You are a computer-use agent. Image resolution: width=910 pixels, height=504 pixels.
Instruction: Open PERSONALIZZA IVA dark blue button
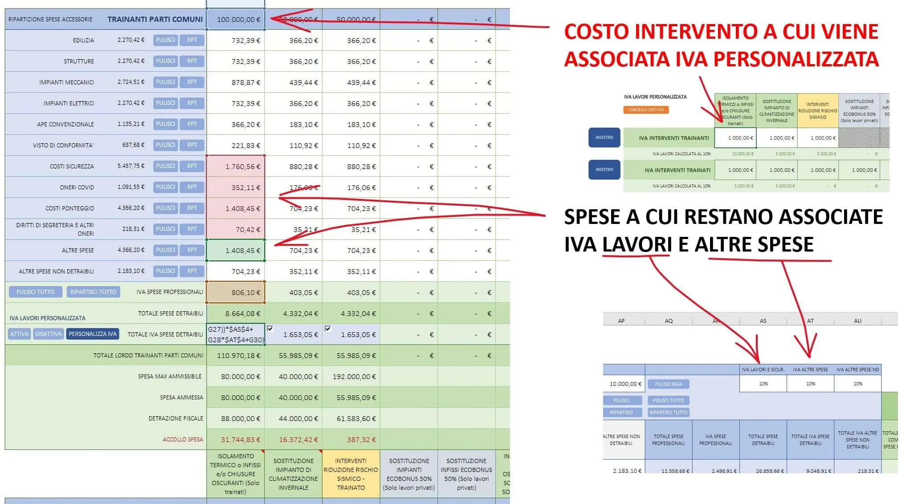coord(92,334)
